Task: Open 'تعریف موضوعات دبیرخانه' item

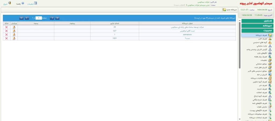Action: point(260,114)
